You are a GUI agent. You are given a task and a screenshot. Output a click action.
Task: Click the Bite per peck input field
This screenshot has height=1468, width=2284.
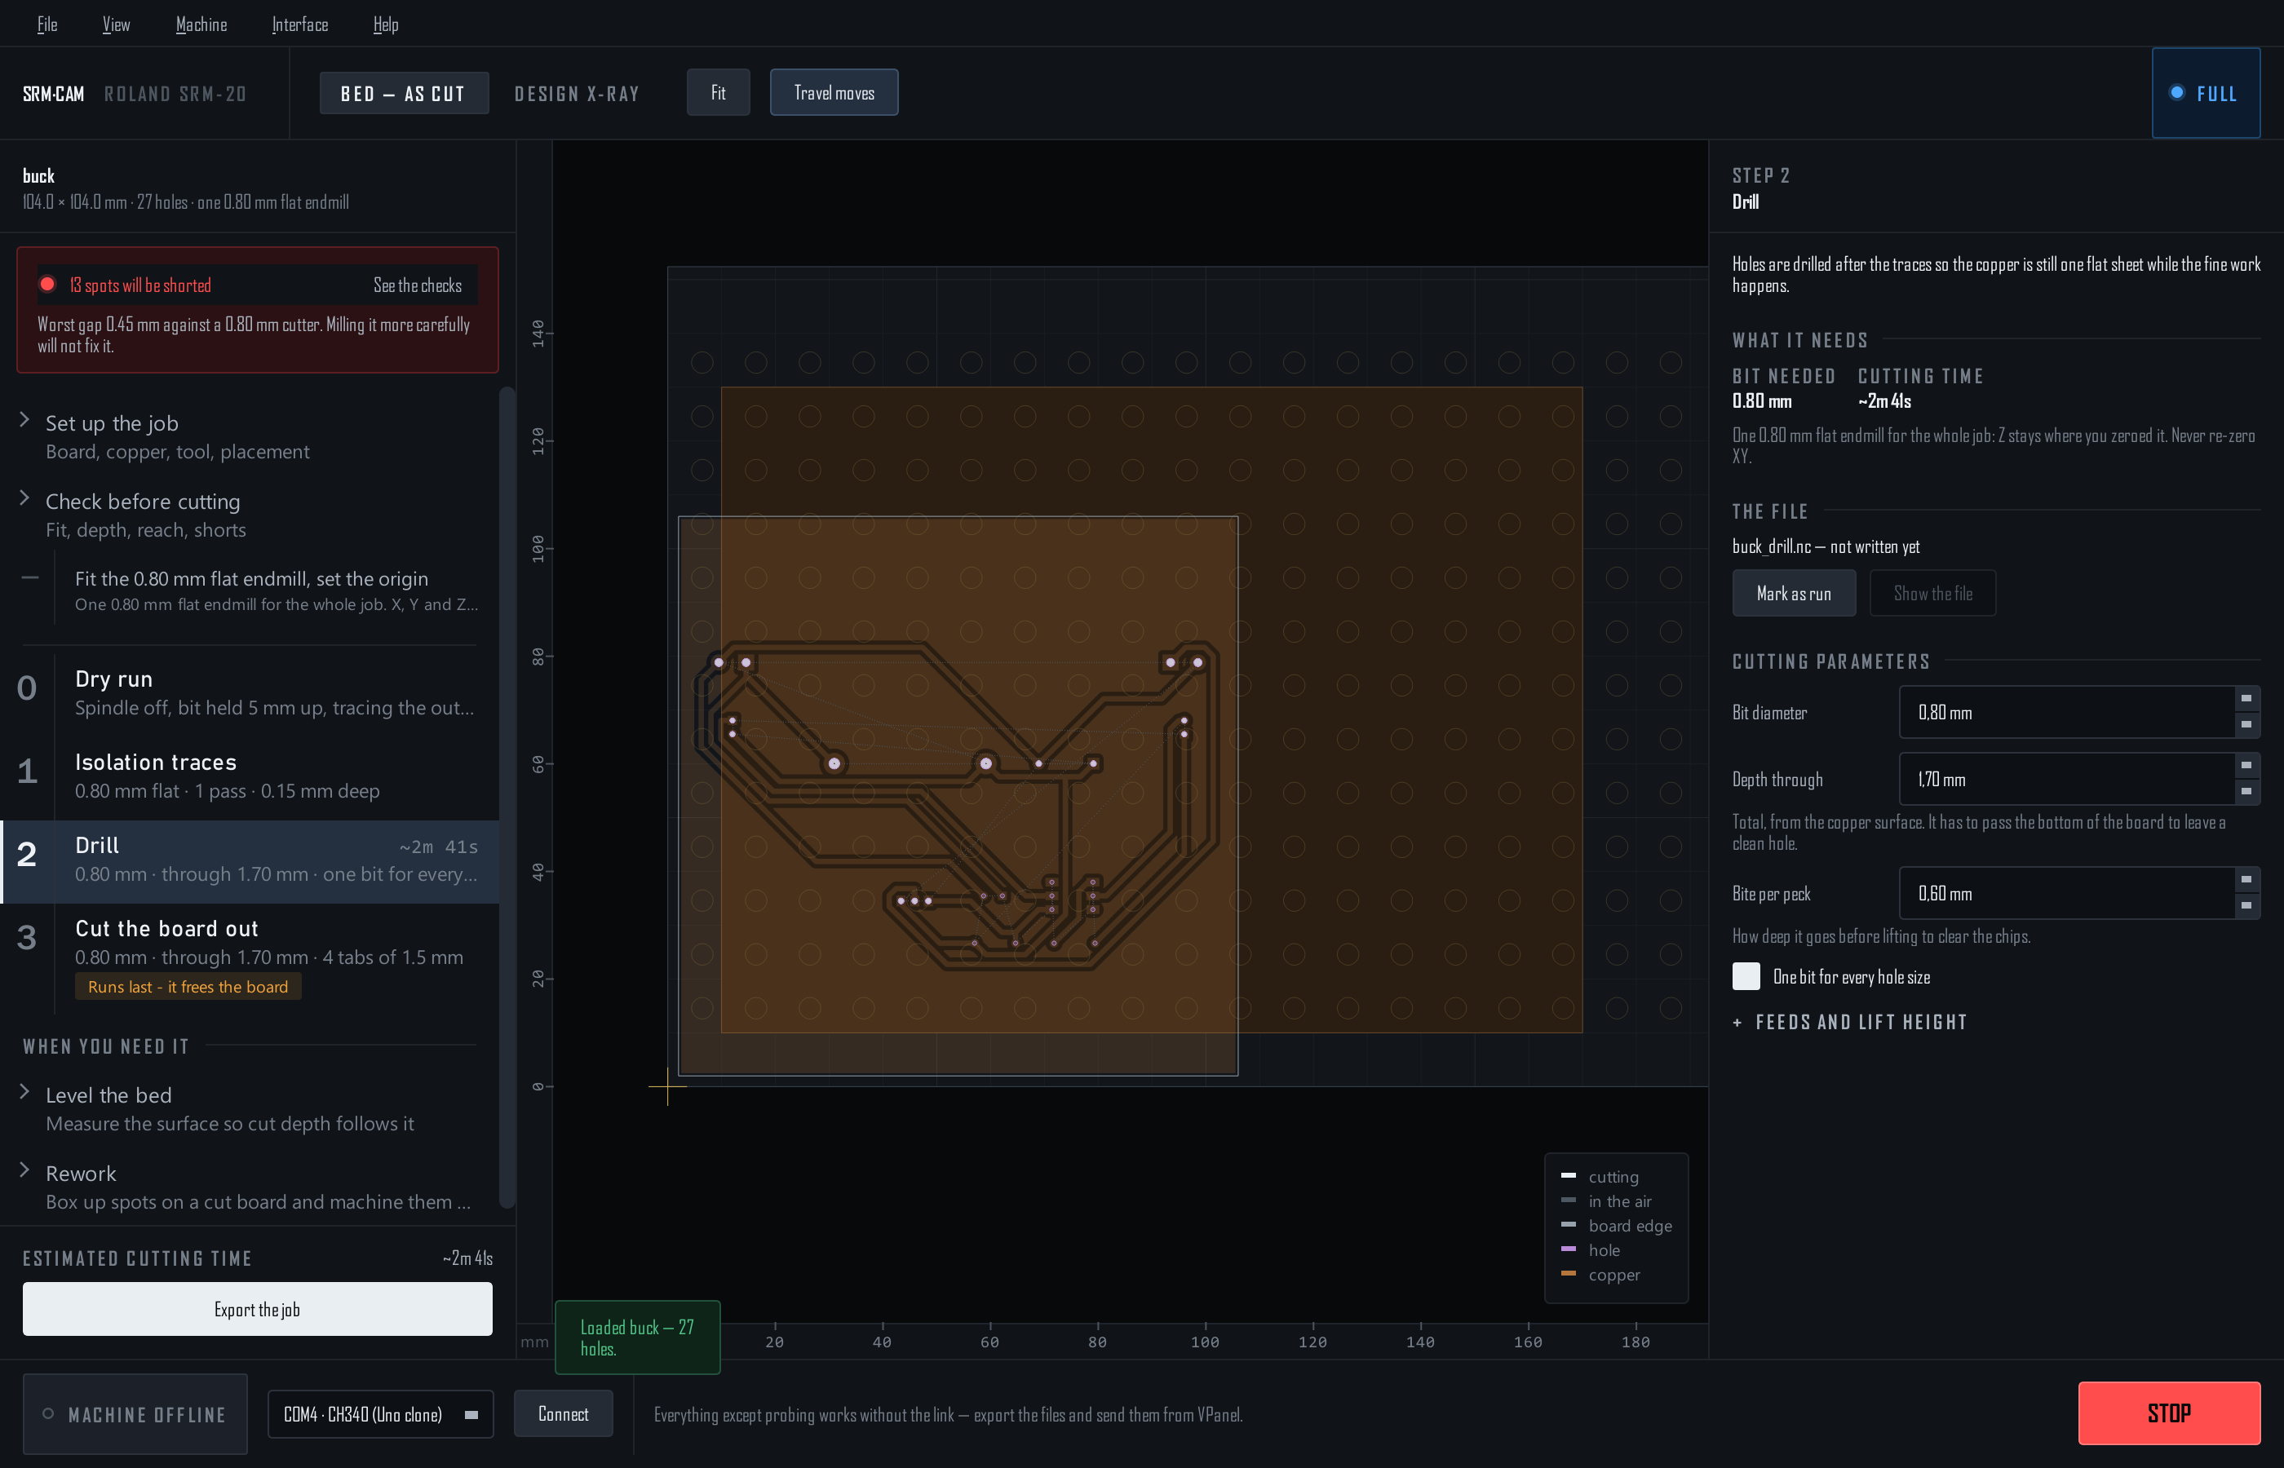coord(2067,893)
